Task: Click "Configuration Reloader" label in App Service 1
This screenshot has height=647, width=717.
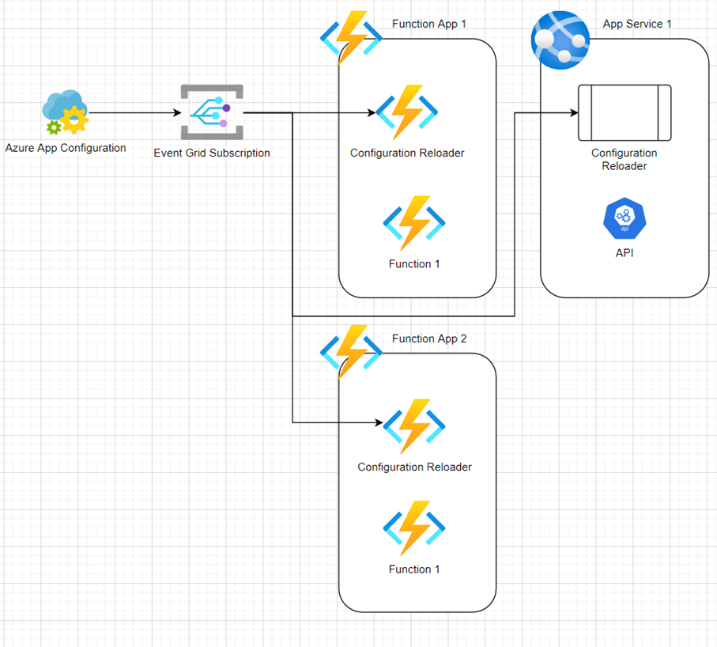Action: click(625, 159)
